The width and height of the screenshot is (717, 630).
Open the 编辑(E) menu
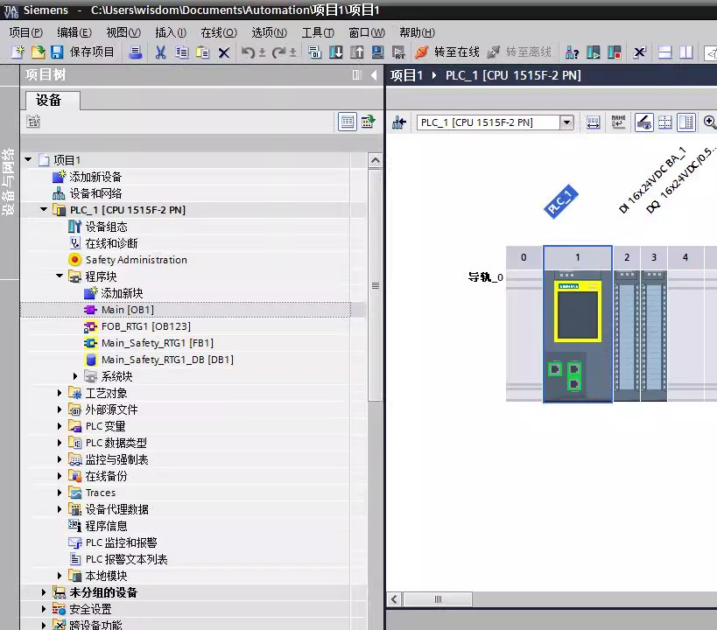74,32
